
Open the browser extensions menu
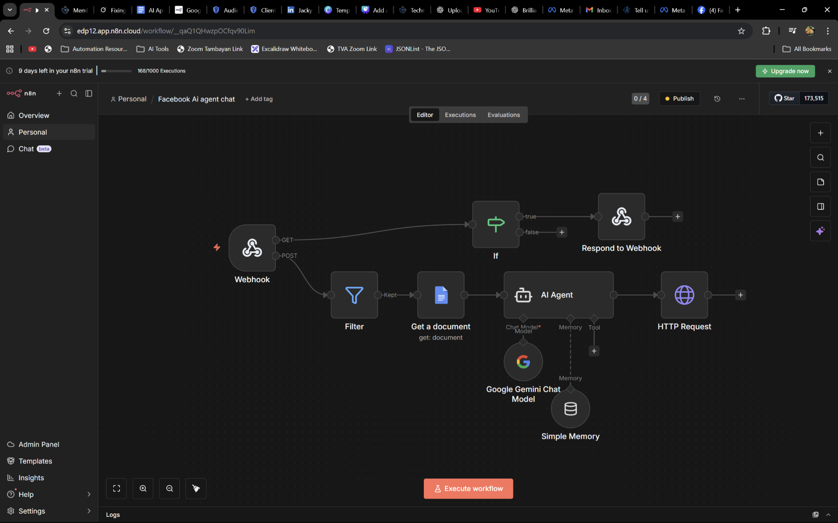click(766, 31)
